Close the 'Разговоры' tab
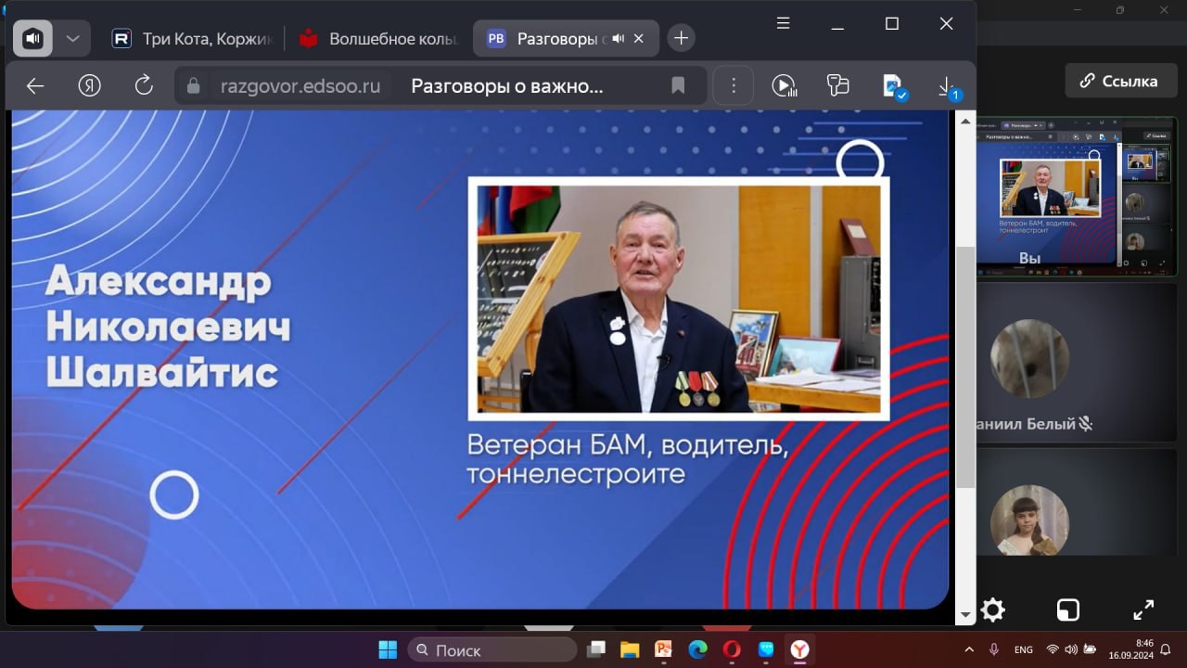The height and width of the screenshot is (668, 1187). click(x=638, y=38)
